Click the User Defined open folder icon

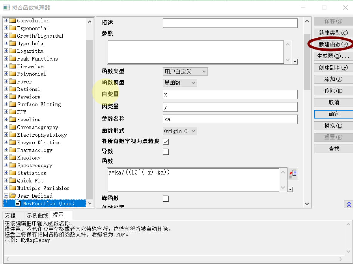(x=12, y=196)
